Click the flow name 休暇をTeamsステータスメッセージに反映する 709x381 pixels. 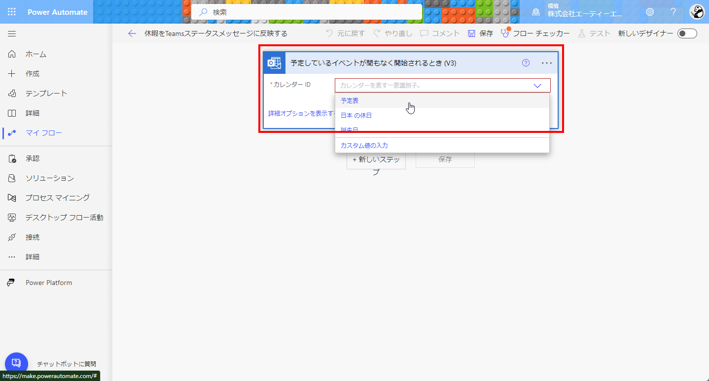(216, 33)
